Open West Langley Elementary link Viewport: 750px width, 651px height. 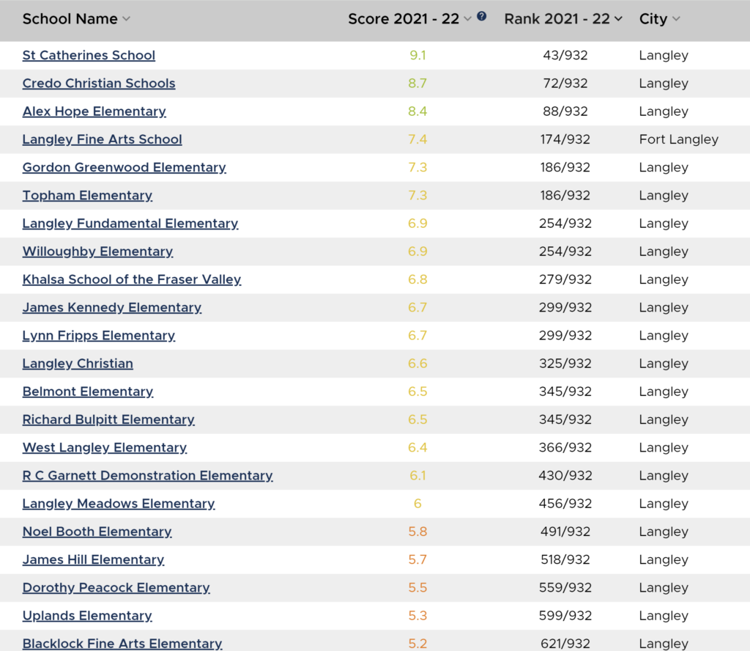[x=105, y=447]
